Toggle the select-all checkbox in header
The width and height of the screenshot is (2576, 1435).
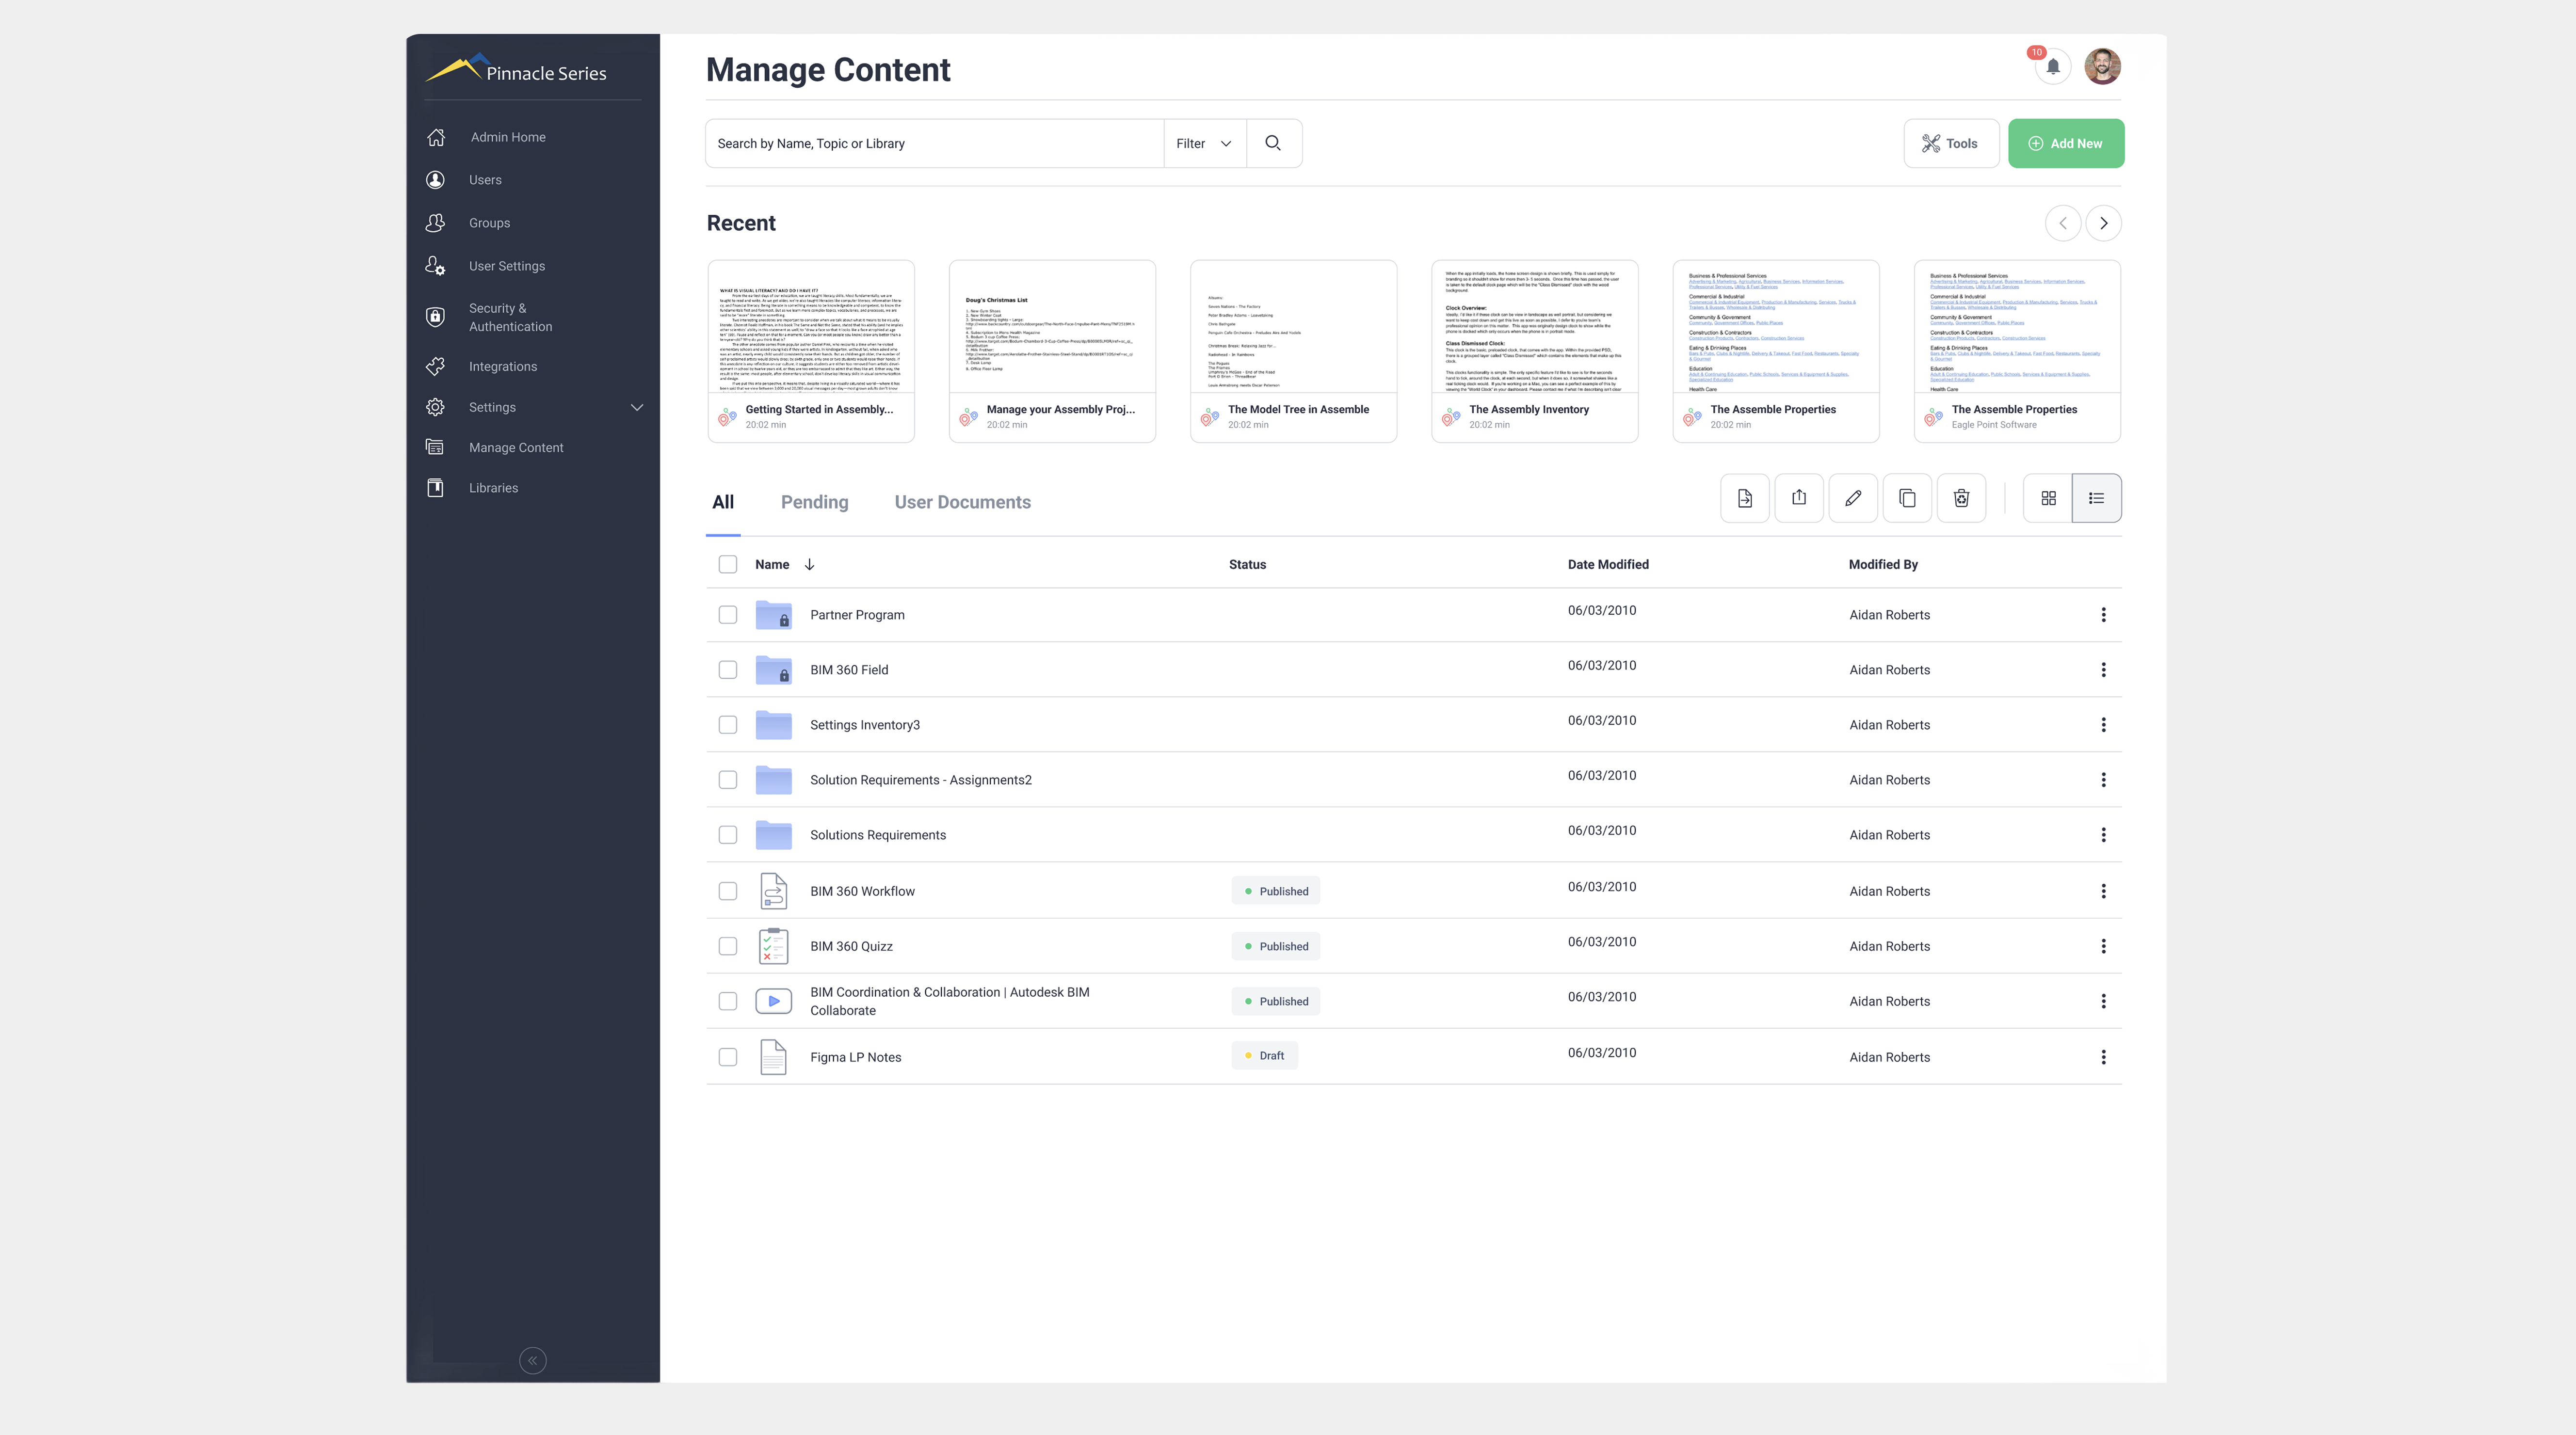coord(728,564)
